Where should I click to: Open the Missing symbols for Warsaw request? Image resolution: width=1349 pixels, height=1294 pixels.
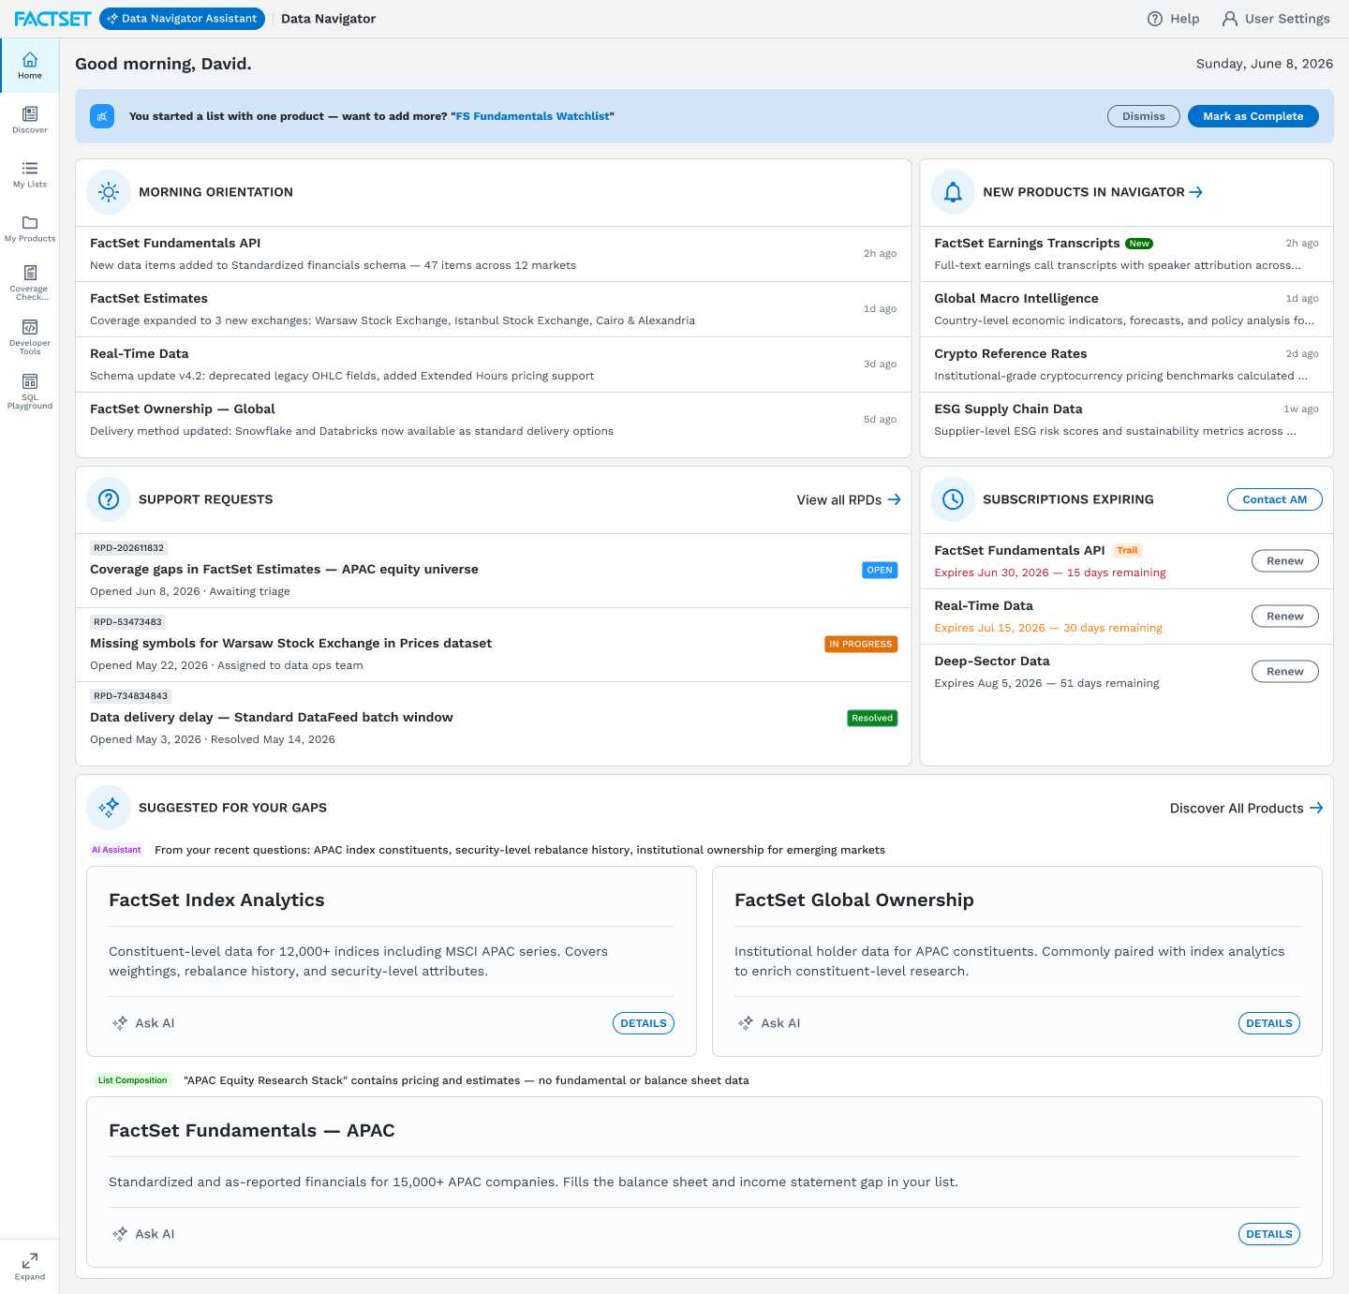(x=493, y=645)
